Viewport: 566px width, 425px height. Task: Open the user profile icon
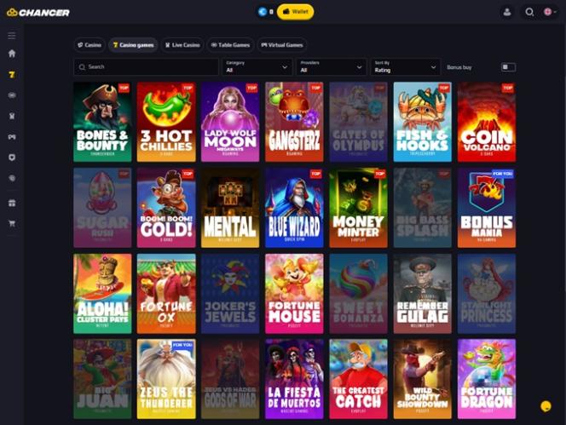click(507, 12)
